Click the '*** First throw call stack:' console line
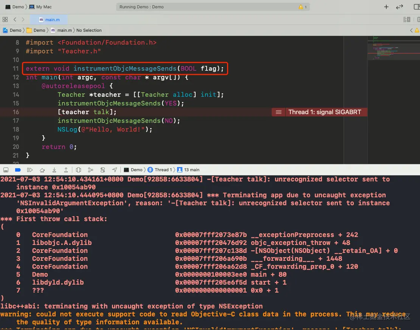This screenshot has width=420, height=330. (54, 219)
